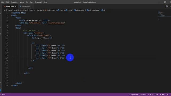This screenshot has height=96, width=171.
Task: Click the closing /body tag
Action: (x=19, y=83)
